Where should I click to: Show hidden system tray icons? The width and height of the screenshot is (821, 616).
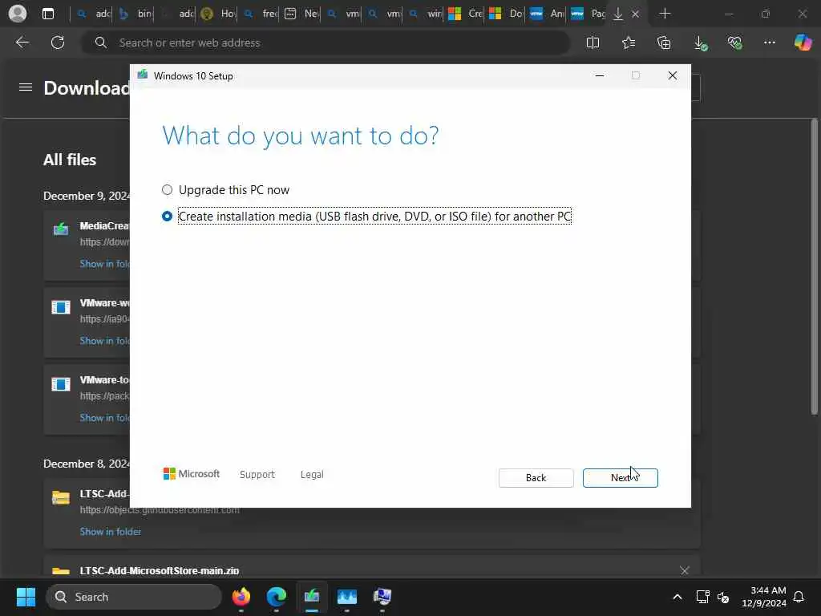pos(677,597)
